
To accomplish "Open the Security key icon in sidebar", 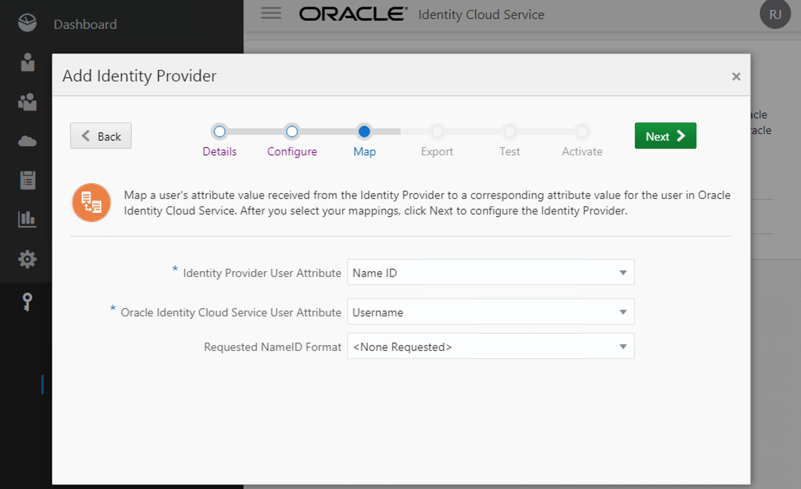I will pos(27,302).
